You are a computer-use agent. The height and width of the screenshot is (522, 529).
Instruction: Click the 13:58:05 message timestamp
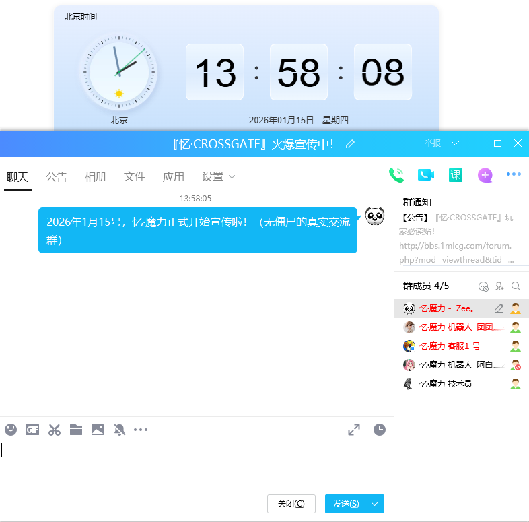point(195,199)
